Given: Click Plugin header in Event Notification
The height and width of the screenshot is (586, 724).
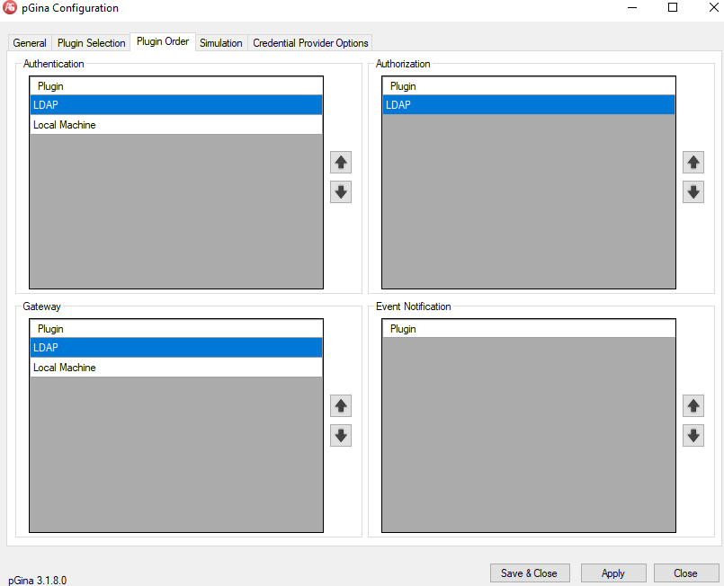Looking at the screenshot, I should [x=529, y=329].
